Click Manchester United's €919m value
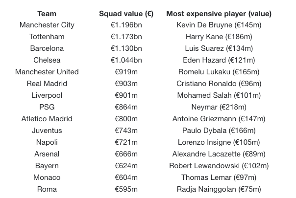 126,72
